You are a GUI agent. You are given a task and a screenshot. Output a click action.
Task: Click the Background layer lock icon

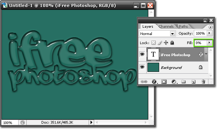point(200,67)
